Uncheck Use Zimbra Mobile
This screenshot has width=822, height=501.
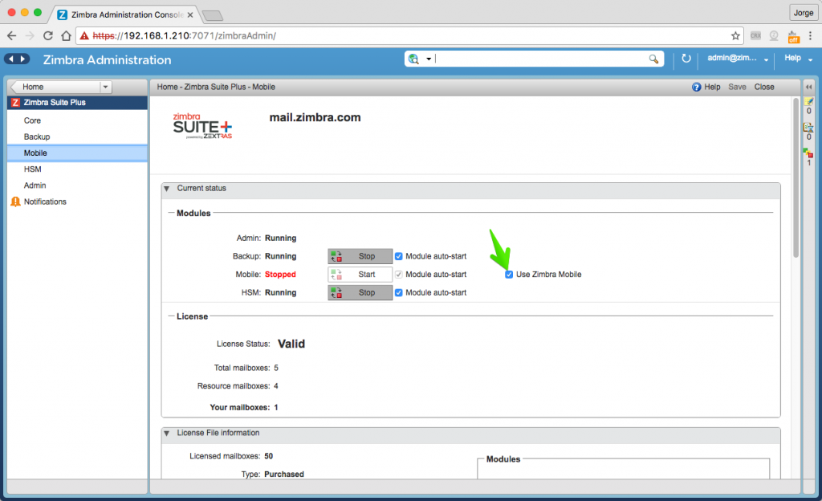(509, 275)
